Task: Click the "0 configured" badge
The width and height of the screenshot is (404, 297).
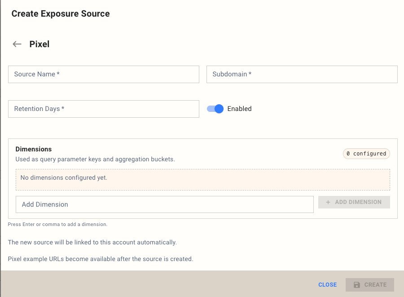Action: [366, 154]
